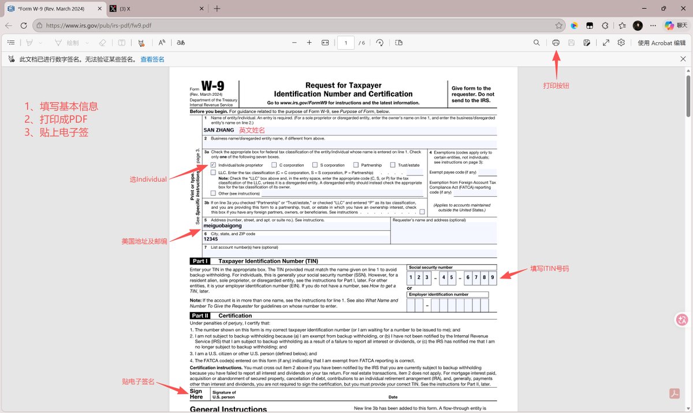Open the PDF search tool
The image size is (693, 413).
pyautogui.click(x=536, y=42)
